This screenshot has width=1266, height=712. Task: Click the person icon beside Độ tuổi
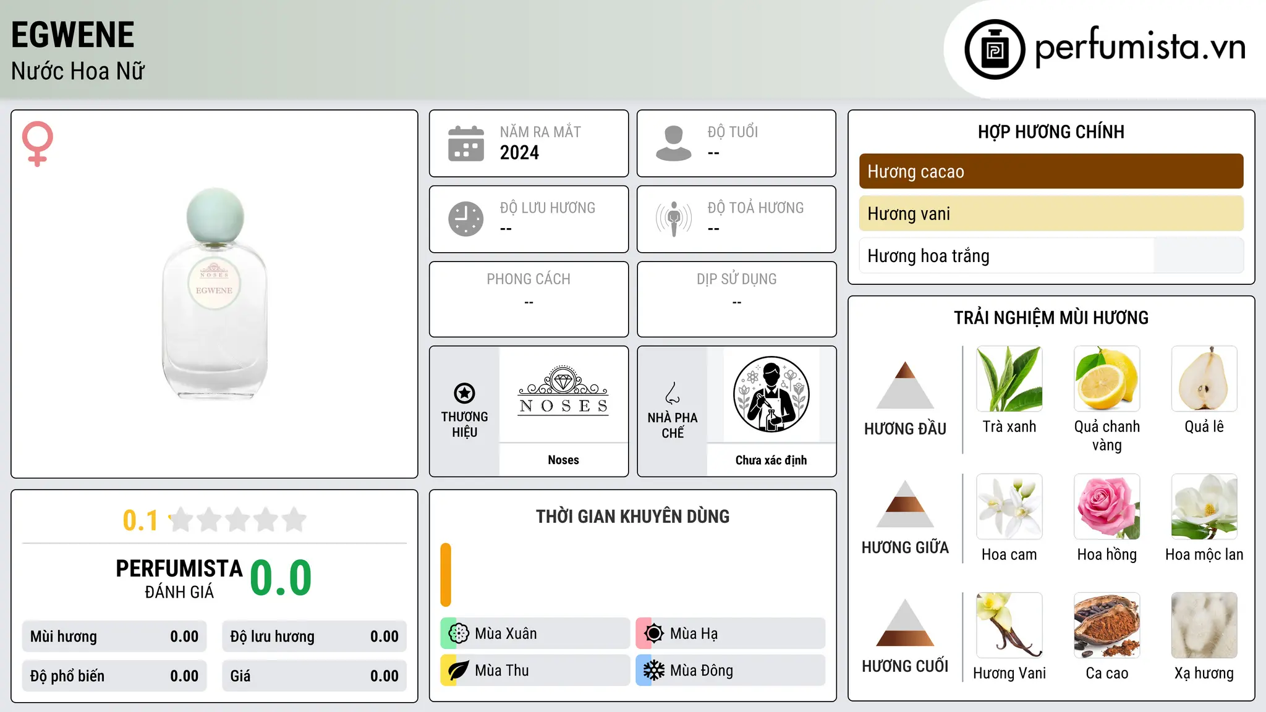pyautogui.click(x=673, y=143)
